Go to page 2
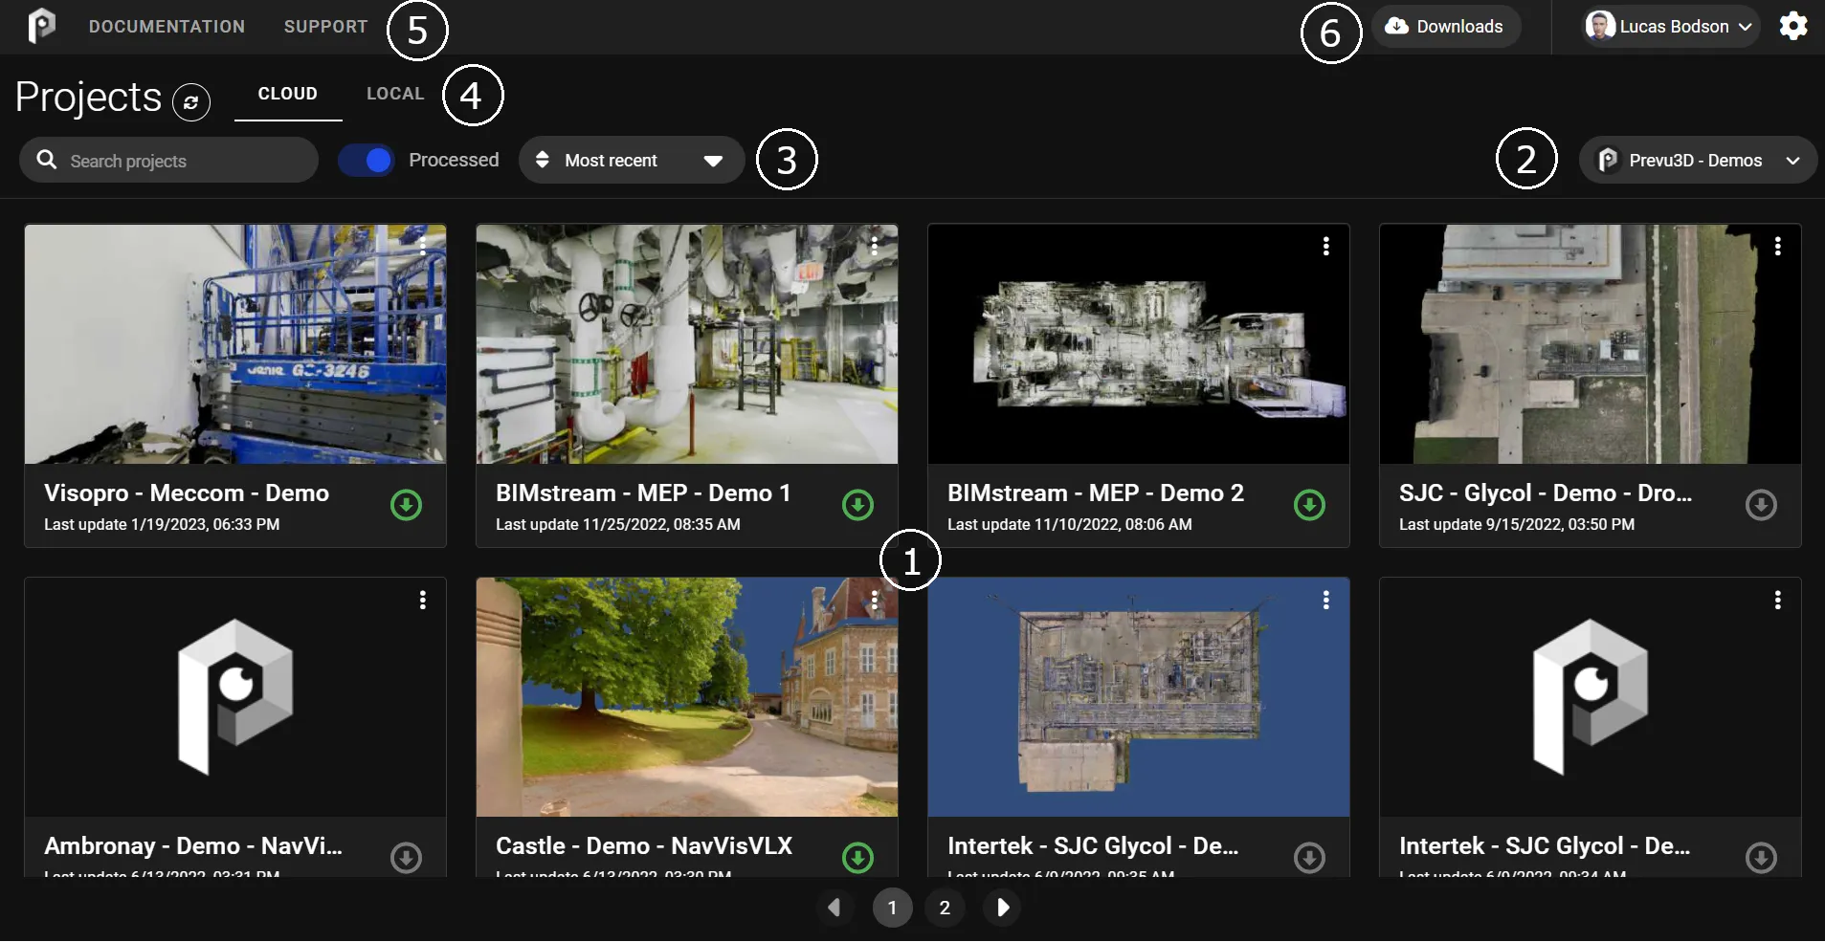This screenshot has height=942, width=1825. (945, 908)
